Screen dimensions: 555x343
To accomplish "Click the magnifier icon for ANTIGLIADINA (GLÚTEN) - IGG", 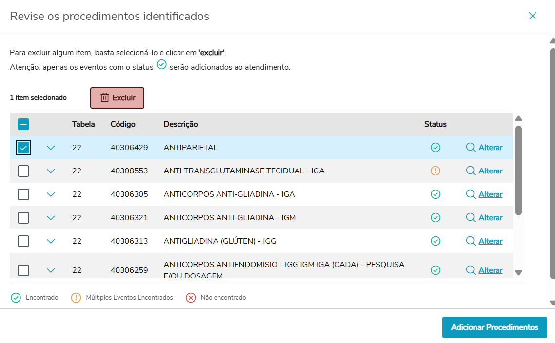I will pos(471,241).
